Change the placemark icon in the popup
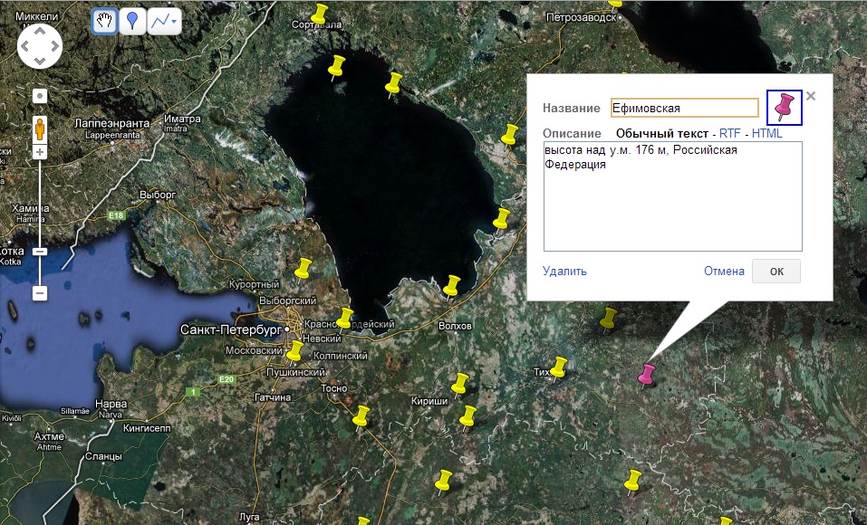 click(x=784, y=107)
